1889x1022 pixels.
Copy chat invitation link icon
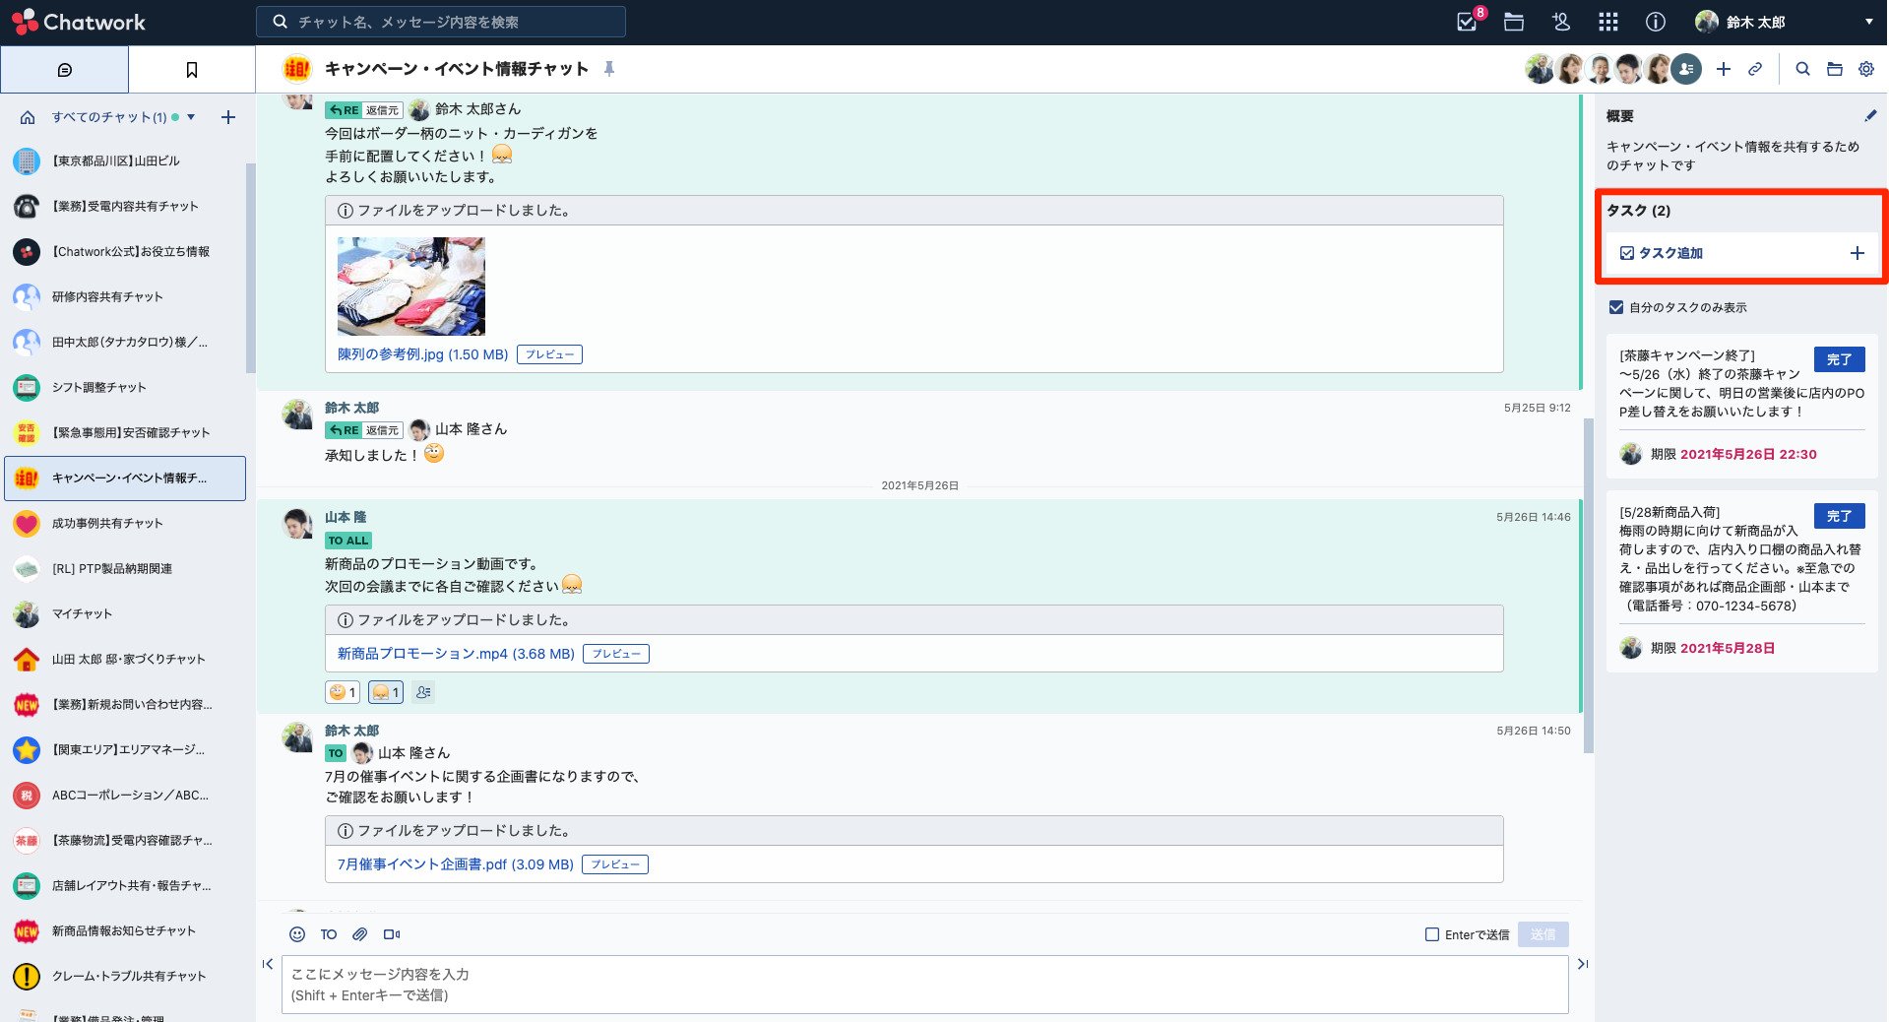tap(1755, 69)
